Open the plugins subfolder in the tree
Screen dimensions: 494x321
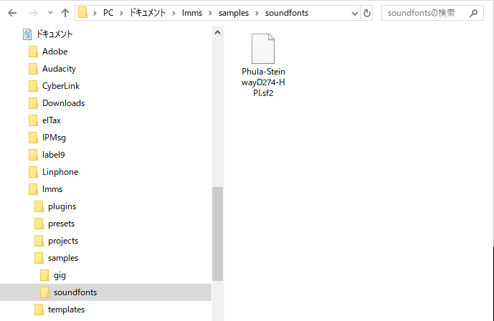click(x=62, y=206)
